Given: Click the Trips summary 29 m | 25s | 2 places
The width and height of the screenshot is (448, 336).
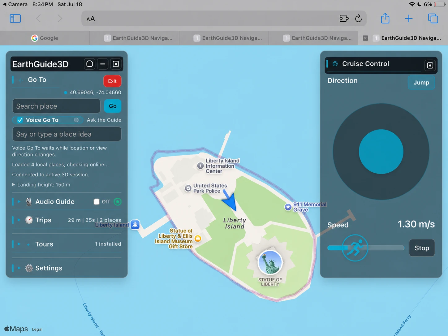Looking at the screenshot, I should [94, 220].
